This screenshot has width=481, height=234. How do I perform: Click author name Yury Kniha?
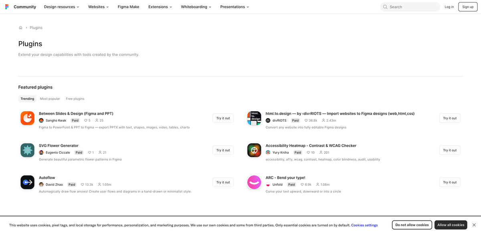[281, 153]
